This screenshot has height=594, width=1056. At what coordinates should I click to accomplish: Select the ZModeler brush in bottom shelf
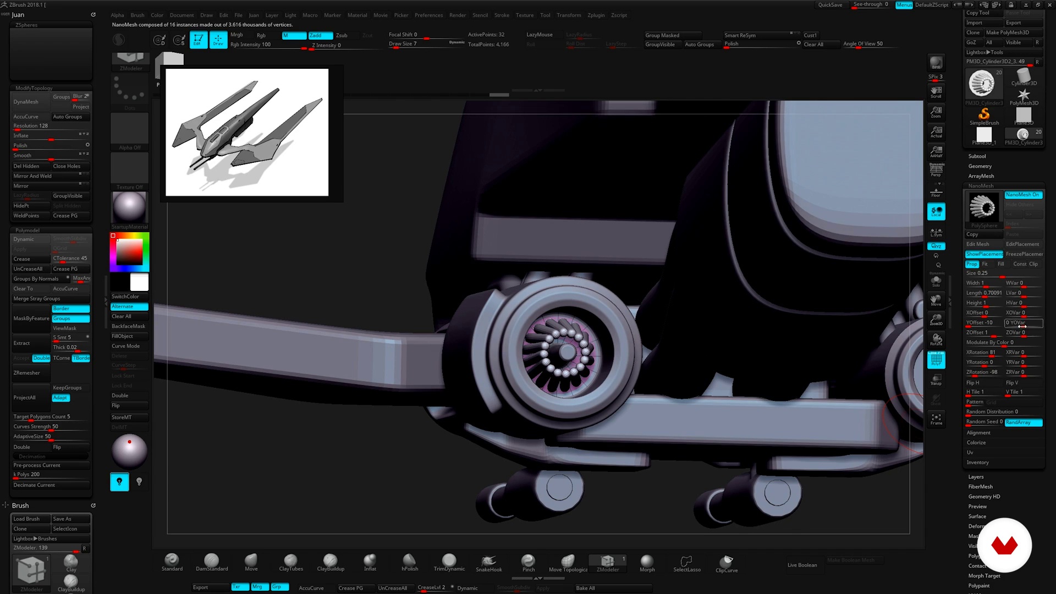coord(608,563)
